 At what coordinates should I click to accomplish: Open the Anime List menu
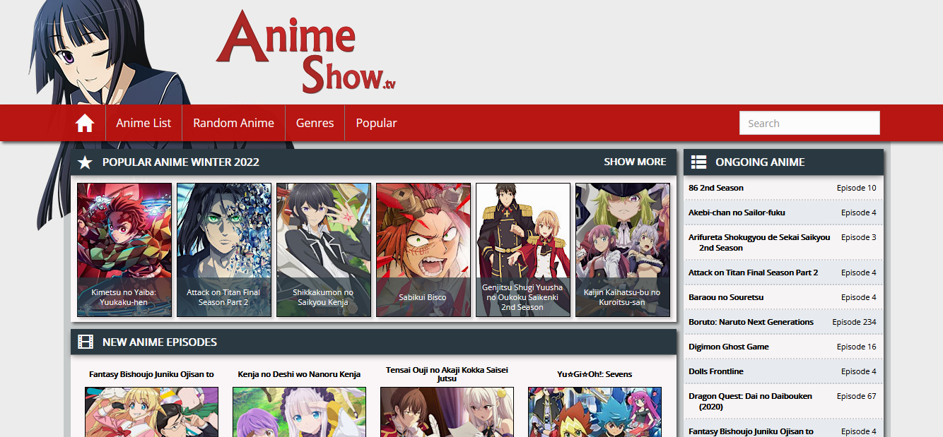click(x=143, y=123)
